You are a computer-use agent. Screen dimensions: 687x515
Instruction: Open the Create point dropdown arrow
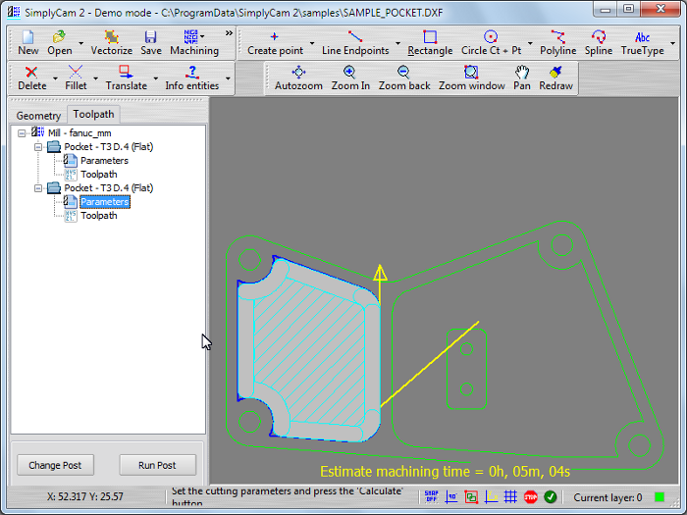312,44
